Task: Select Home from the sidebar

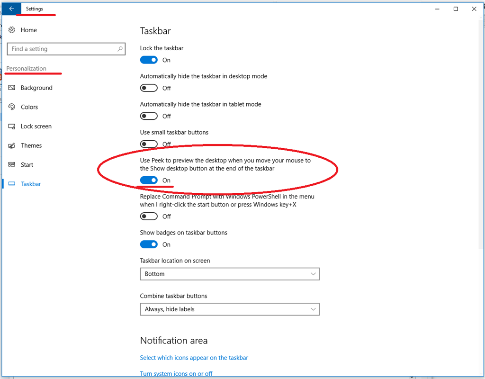Action: pos(29,30)
